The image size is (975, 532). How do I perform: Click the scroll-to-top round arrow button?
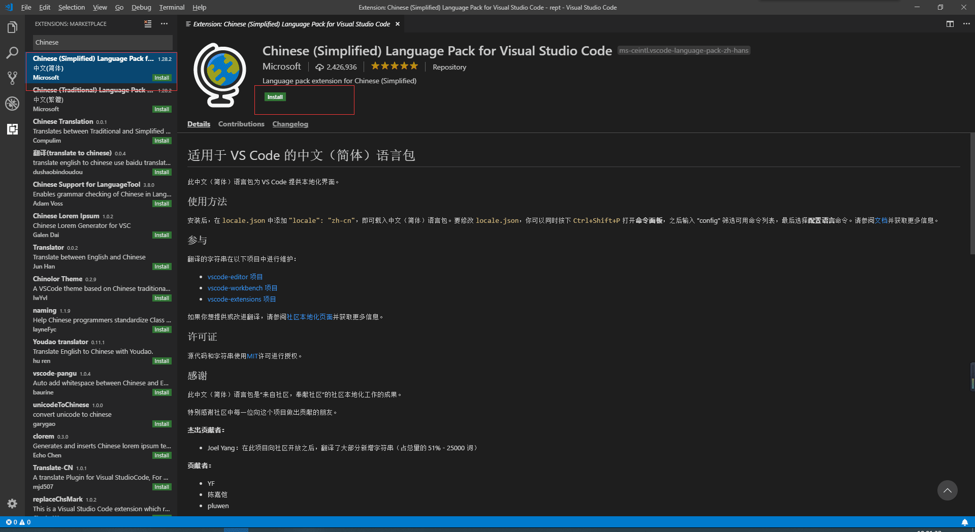click(947, 490)
